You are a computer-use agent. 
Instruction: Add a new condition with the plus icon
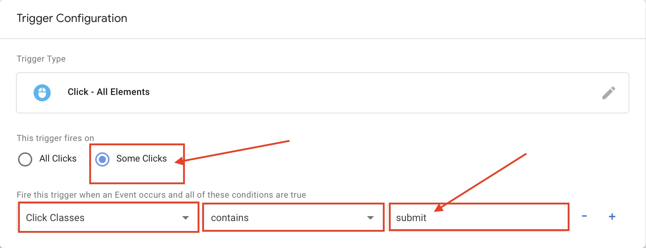point(612,216)
